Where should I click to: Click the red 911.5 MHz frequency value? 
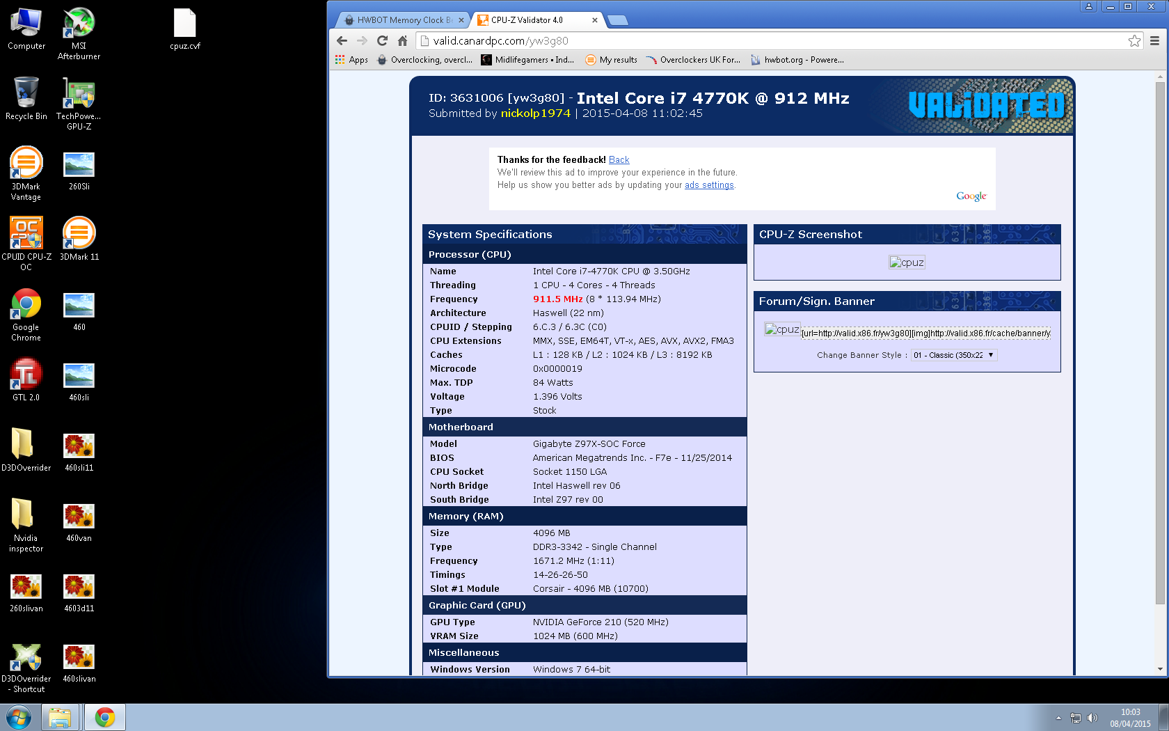tap(558, 299)
